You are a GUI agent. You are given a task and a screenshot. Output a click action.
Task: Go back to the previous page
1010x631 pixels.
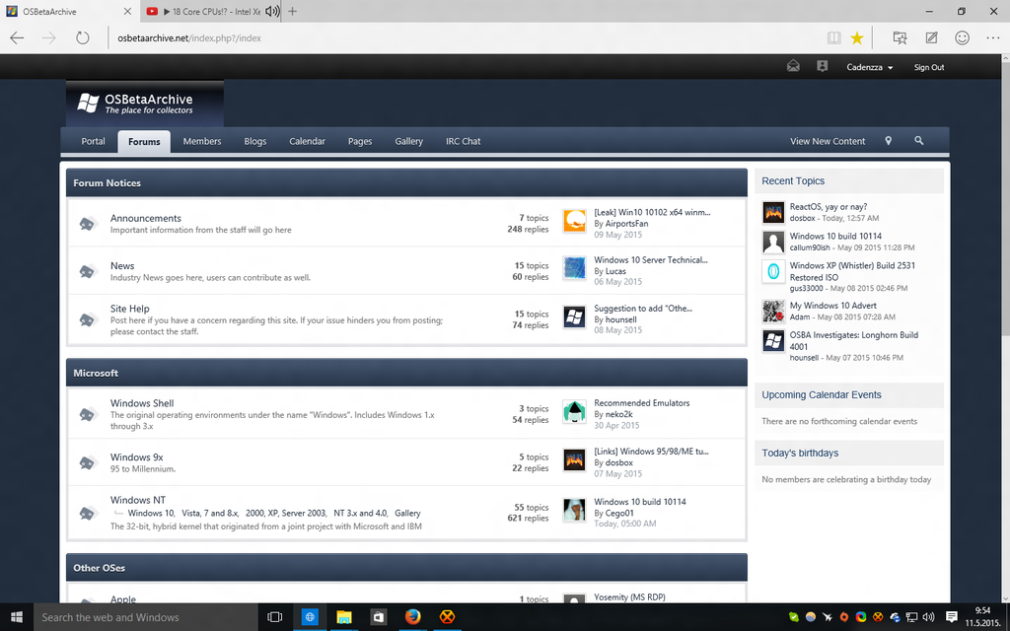pyautogui.click(x=18, y=38)
